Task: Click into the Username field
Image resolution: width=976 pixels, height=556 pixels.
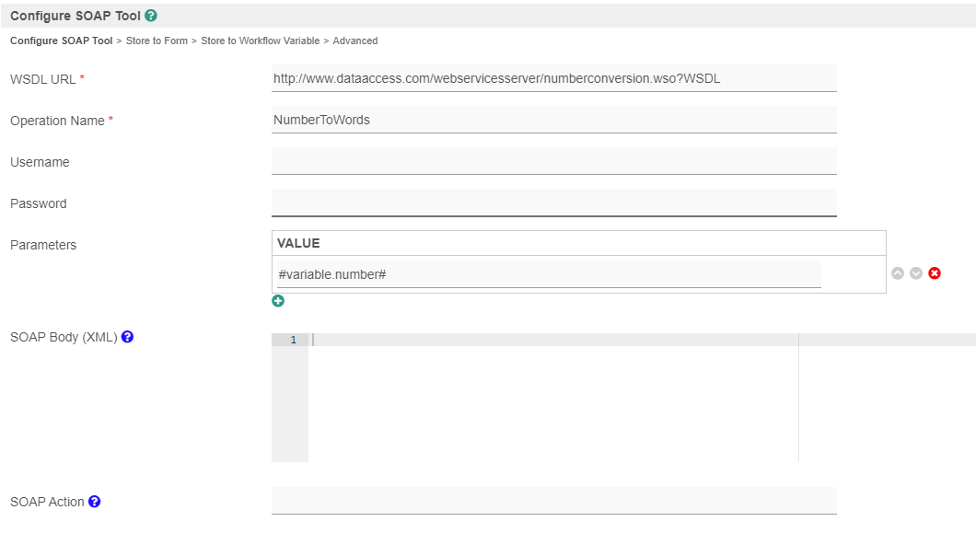Action: tap(553, 161)
